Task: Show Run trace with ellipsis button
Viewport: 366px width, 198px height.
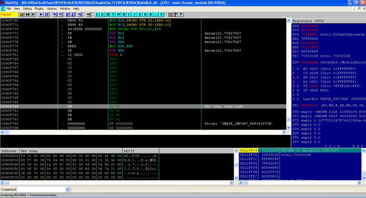Action: [156, 15]
